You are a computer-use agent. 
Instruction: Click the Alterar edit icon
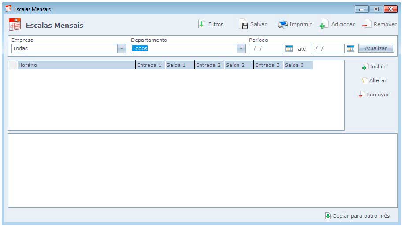pyautogui.click(x=365, y=81)
